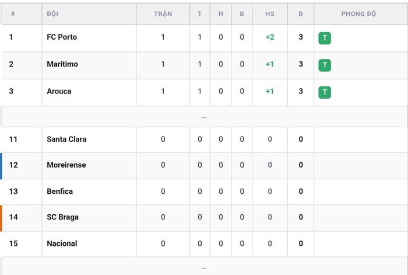Image resolution: width=408 pixels, height=275 pixels.
Task: Open the Benfica team link
Action: [60, 192]
